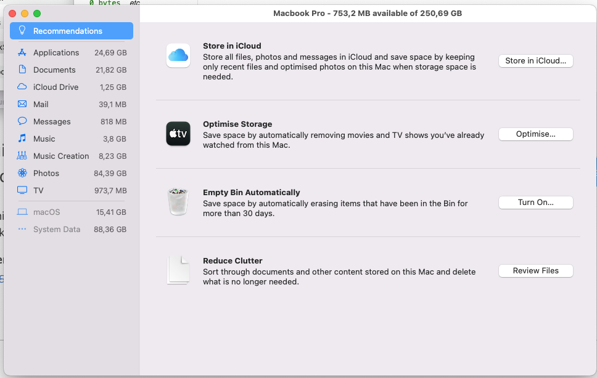Viewport: 597px width, 378px height.
Task: Select the TV row label
Action: point(38,191)
